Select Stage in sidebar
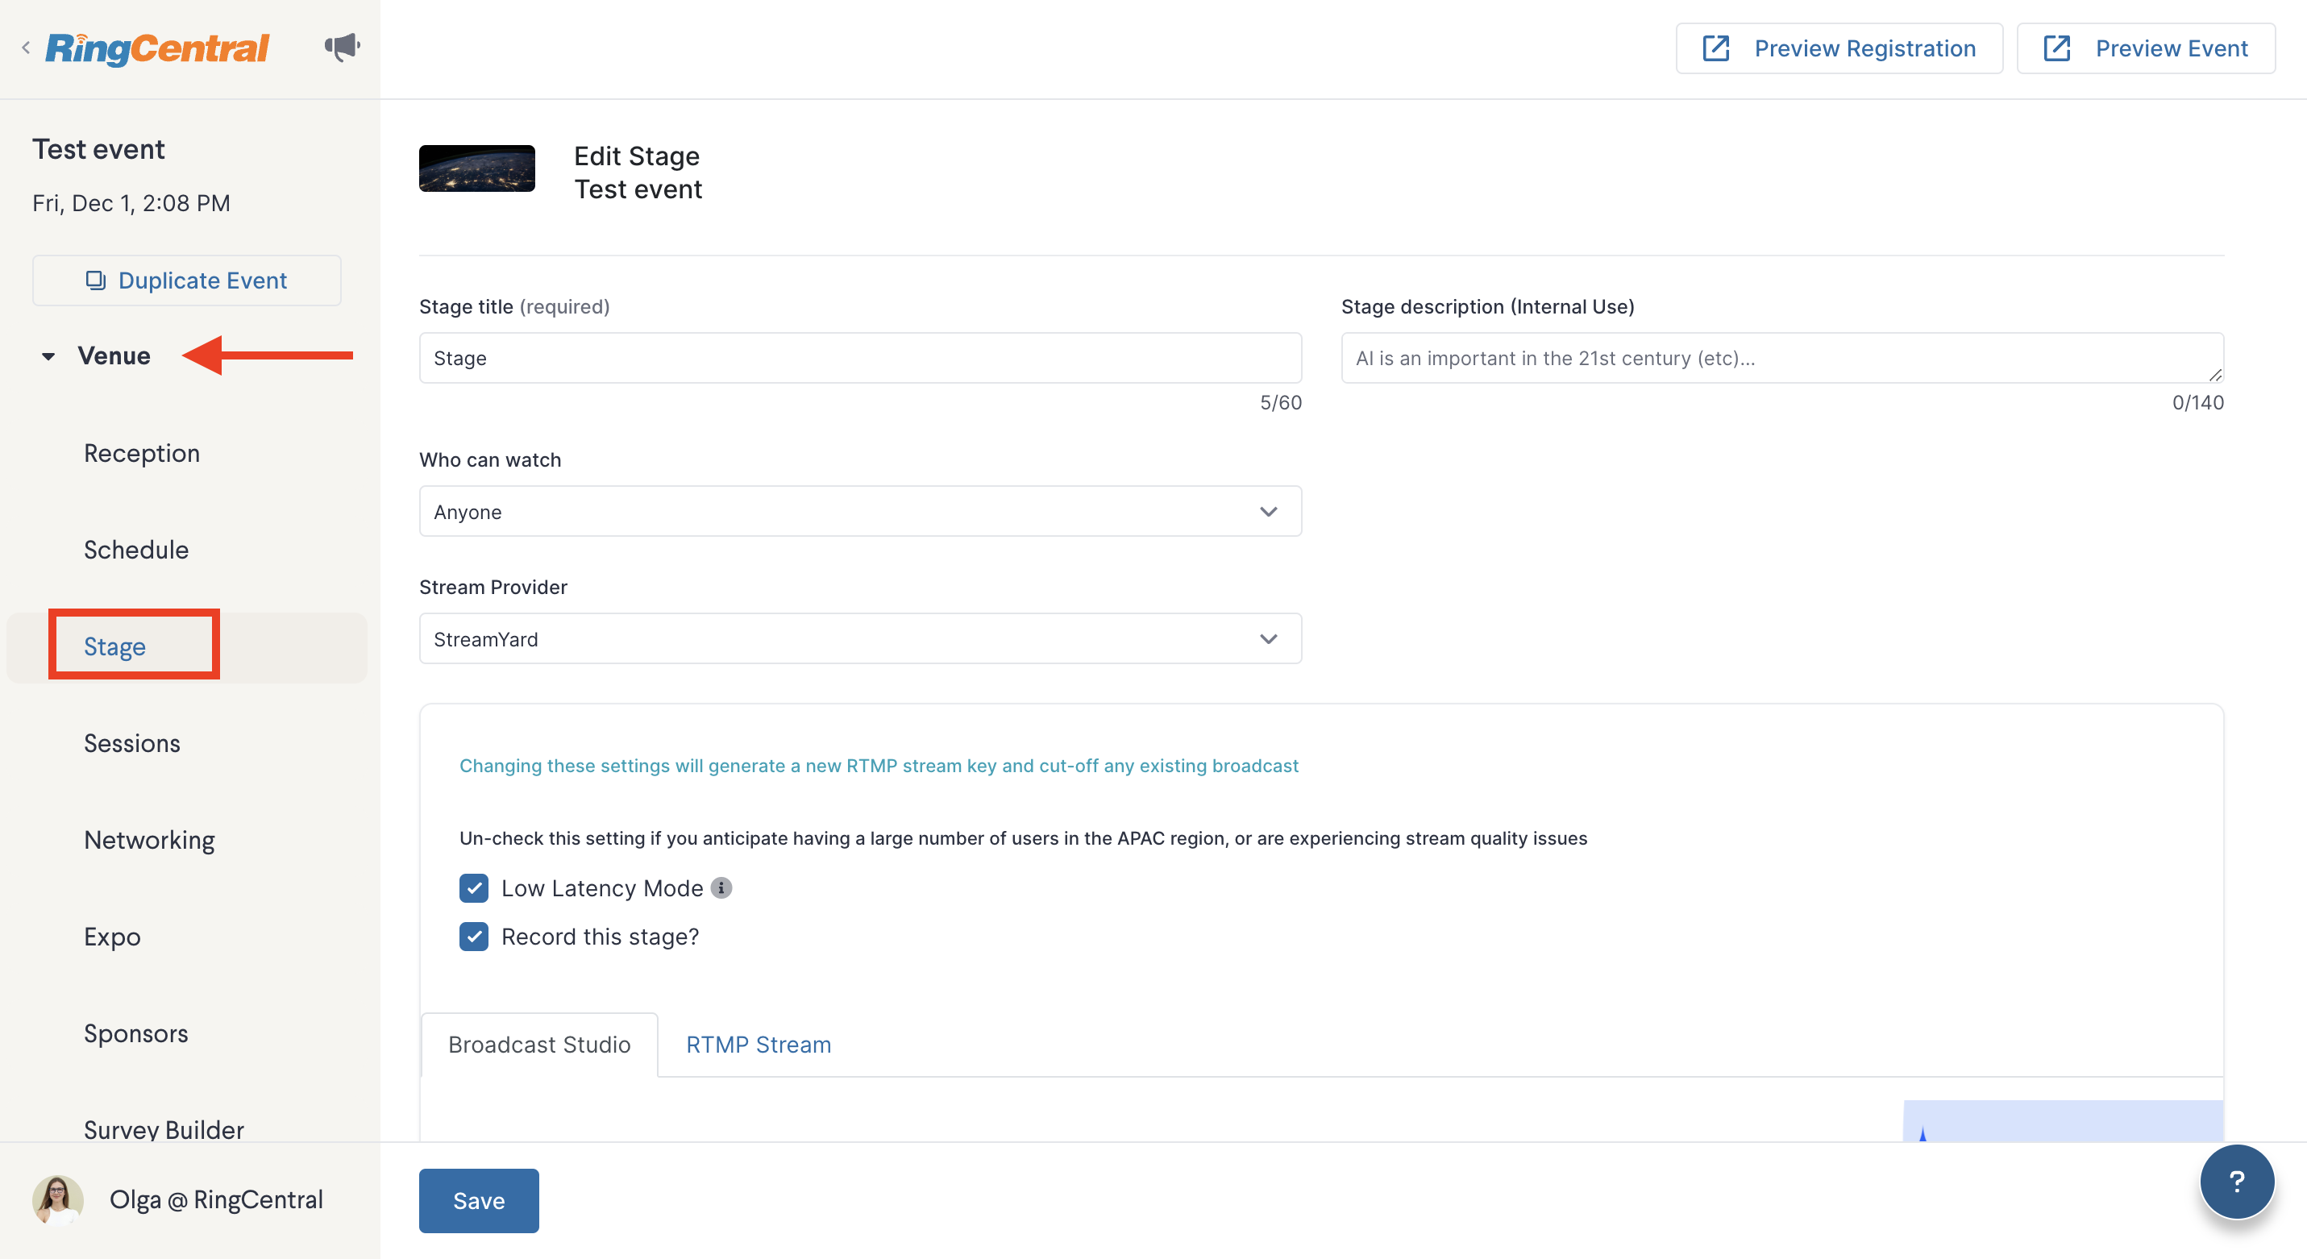The width and height of the screenshot is (2307, 1259). pyautogui.click(x=114, y=646)
